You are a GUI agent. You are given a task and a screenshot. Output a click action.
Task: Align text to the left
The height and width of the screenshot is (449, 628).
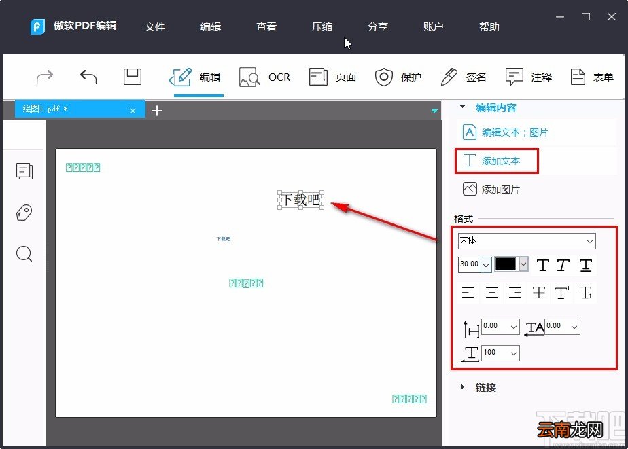468,293
